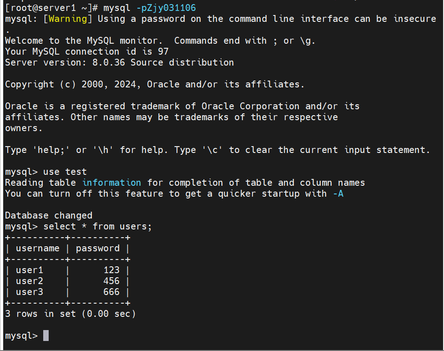Click the user2 table cell
The height and width of the screenshot is (351, 444).
click(30, 281)
